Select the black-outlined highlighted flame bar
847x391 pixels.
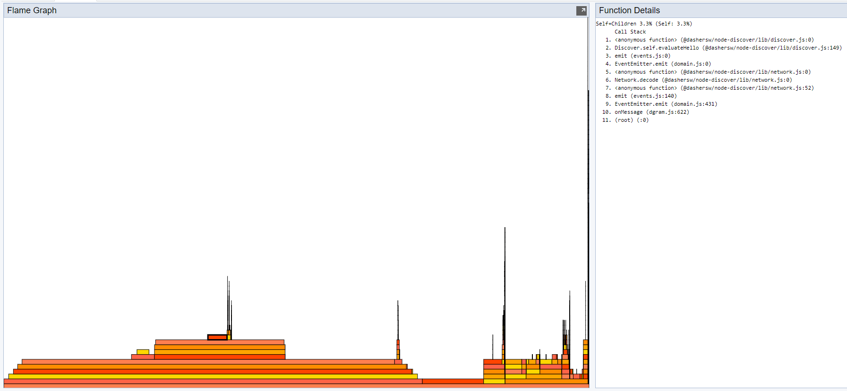[x=217, y=337]
